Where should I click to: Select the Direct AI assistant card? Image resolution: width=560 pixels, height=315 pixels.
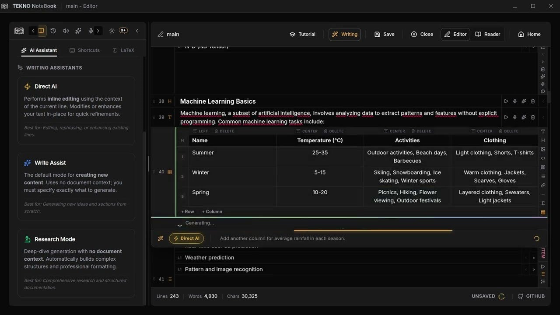click(x=76, y=111)
